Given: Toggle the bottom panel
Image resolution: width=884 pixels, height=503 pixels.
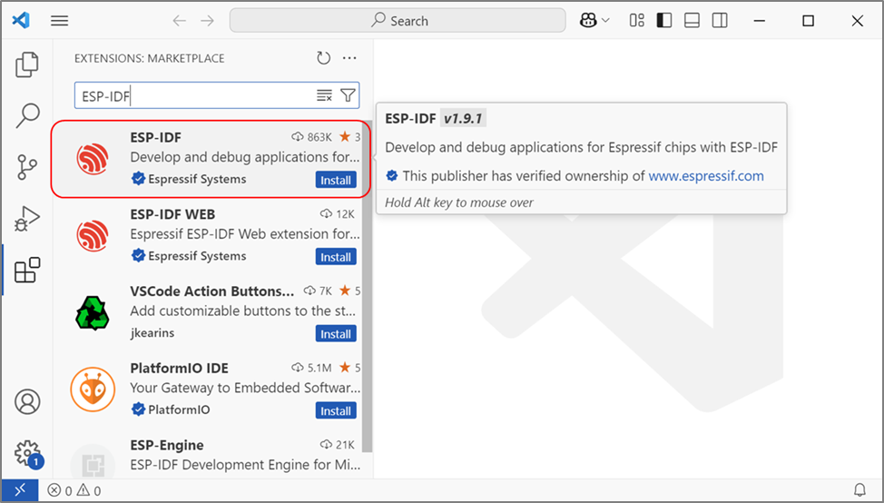Looking at the screenshot, I should 692,21.
